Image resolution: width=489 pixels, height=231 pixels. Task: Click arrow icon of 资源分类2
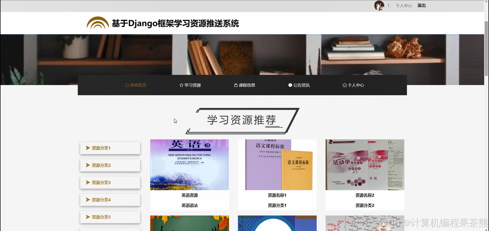click(88, 165)
